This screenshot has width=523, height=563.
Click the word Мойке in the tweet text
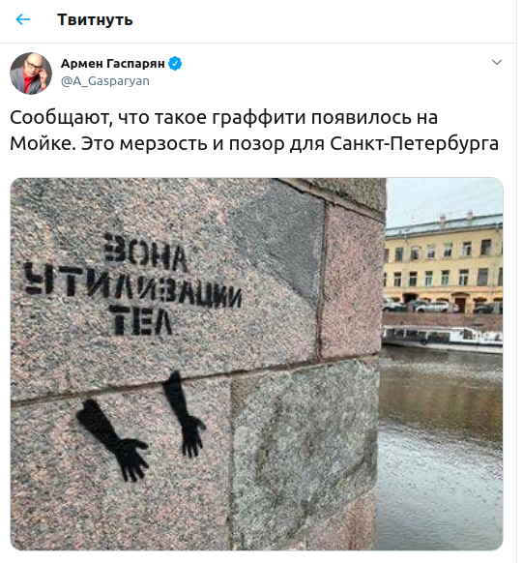44,143
